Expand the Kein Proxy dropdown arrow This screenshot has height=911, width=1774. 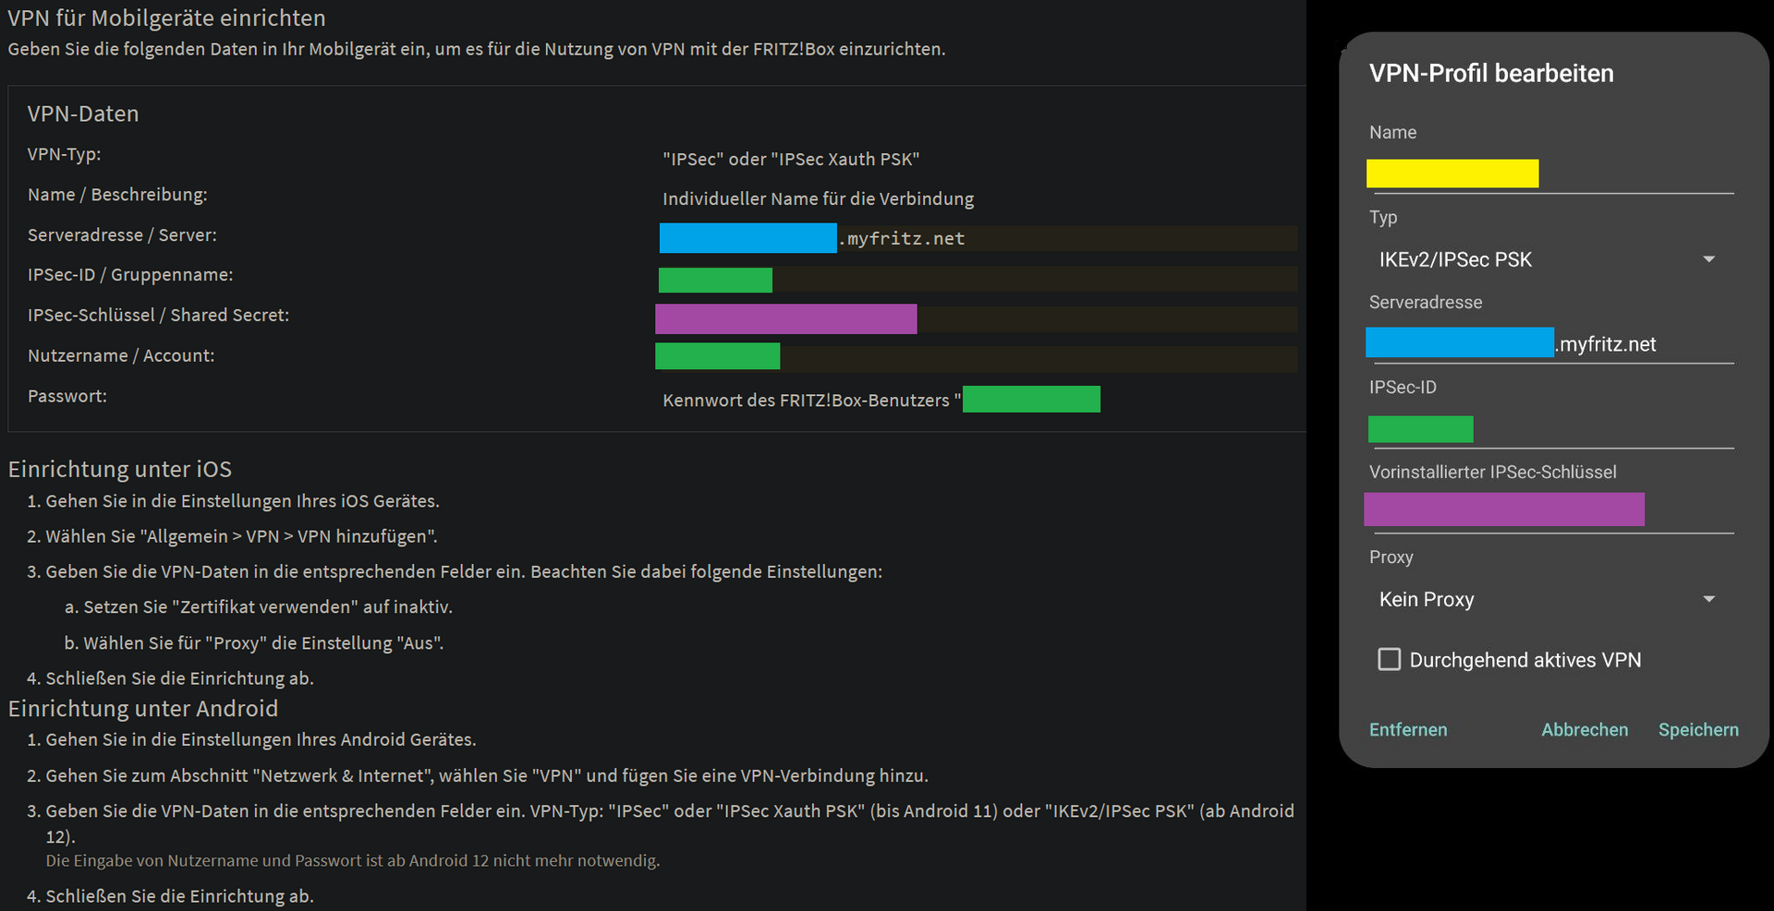[x=1708, y=599]
